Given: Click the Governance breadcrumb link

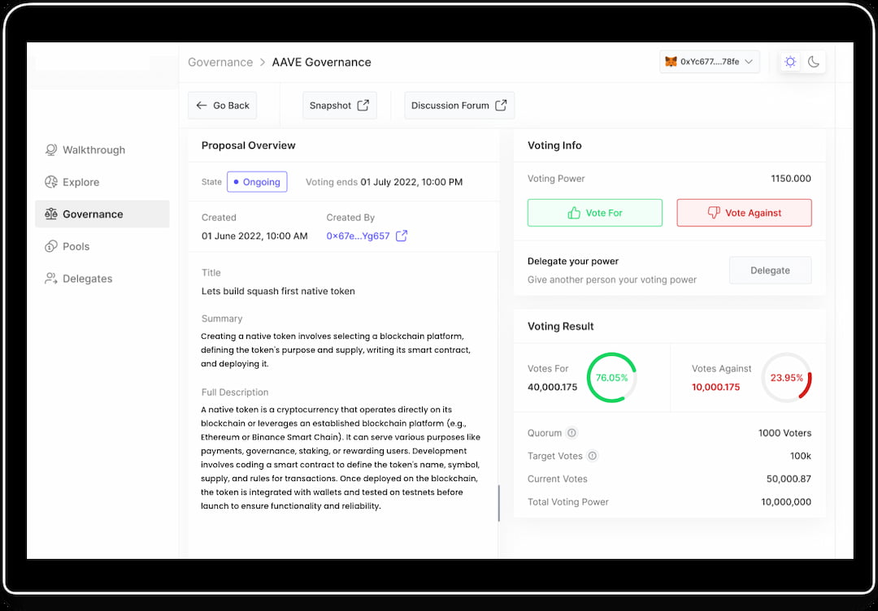Looking at the screenshot, I should 220,62.
